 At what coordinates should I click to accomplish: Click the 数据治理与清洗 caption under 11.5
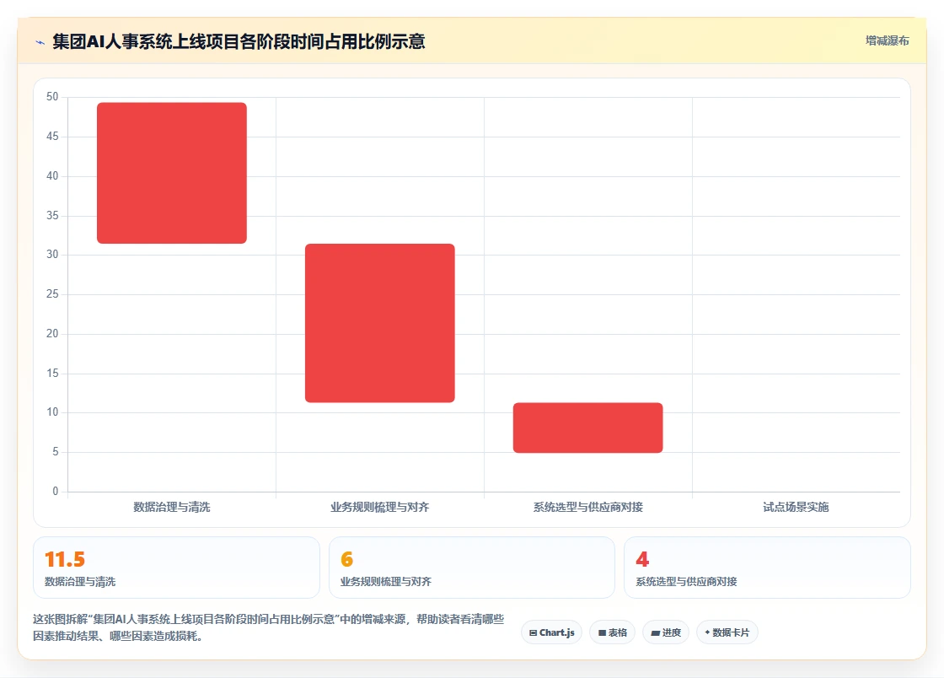tap(80, 582)
